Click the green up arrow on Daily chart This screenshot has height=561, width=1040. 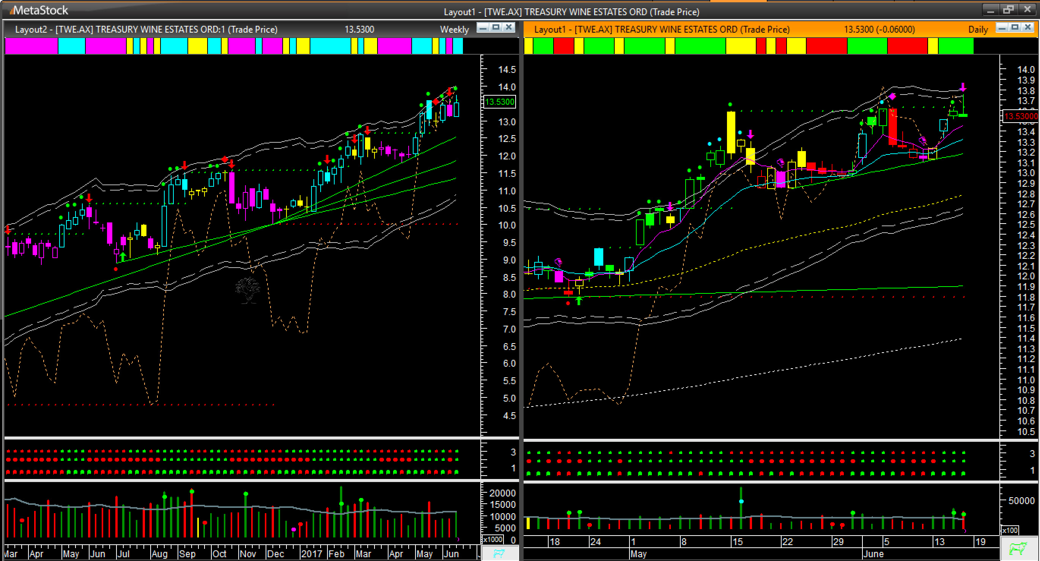[x=579, y=300]
